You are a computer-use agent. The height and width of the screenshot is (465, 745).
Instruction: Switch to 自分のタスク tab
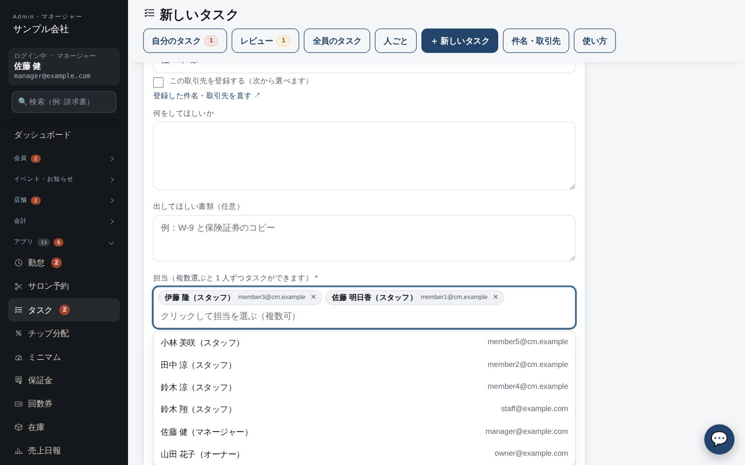(185, 41)
